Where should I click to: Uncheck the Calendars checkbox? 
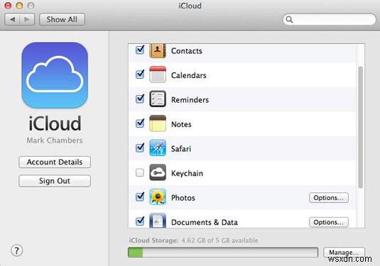tap(140, 74)
